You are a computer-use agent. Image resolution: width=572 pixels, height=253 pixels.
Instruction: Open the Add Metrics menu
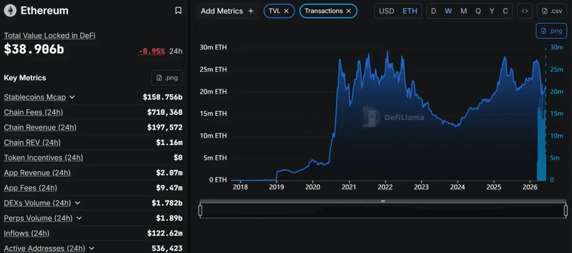(x=227, y=11)
